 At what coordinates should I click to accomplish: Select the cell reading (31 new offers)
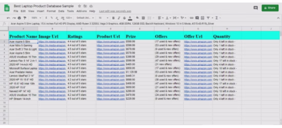[x=169, y=65]
